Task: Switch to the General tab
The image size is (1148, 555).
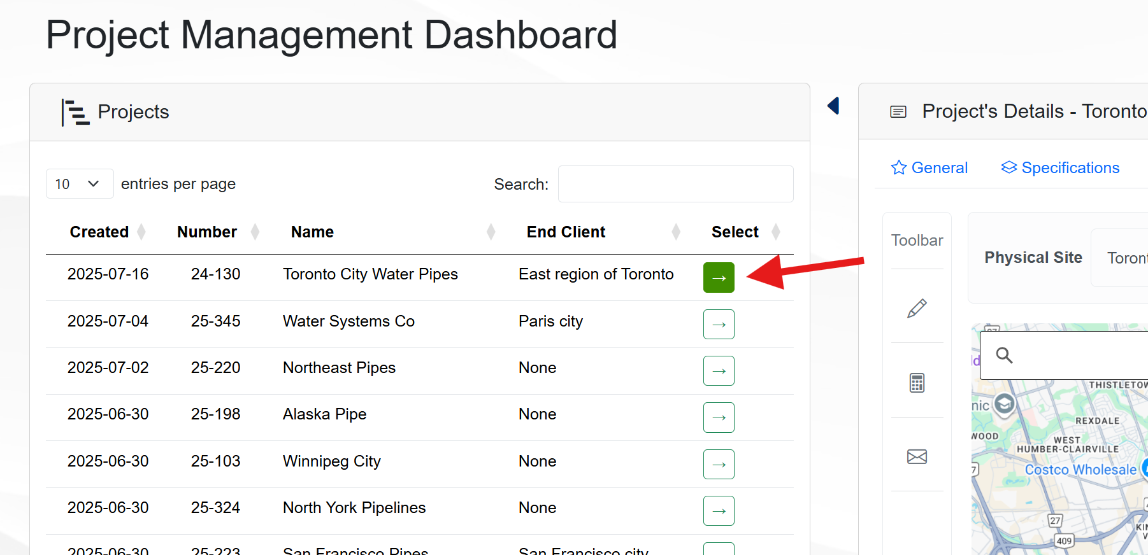Action: point(929,168)
